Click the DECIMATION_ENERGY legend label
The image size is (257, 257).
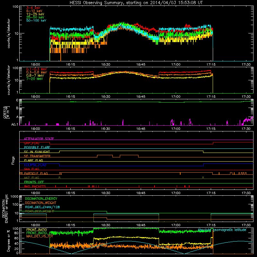click(x=41, y=199)
